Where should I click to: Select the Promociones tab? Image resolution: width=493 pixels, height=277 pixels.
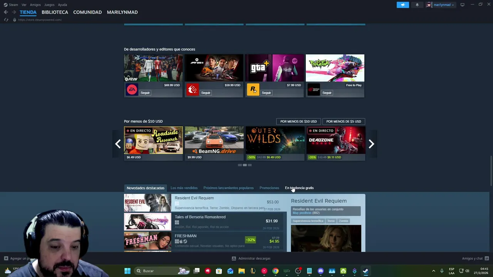coord(269,188)
